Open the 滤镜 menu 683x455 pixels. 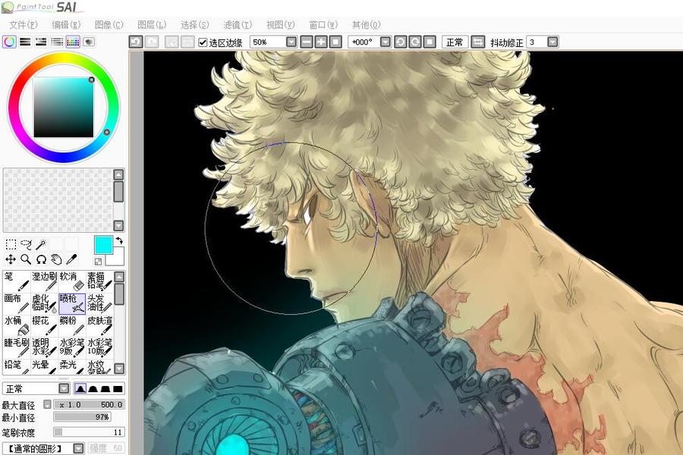point(238,25)
